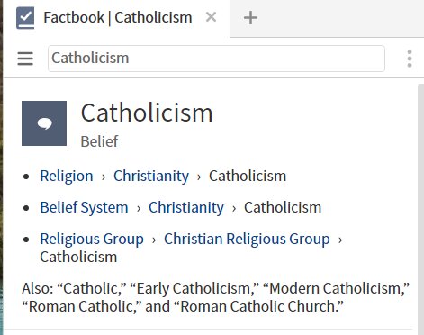The width and height of the screenshot is (424, 335).
Task: Click Catholicism at end of Belief System path
Action: (283, 207)
